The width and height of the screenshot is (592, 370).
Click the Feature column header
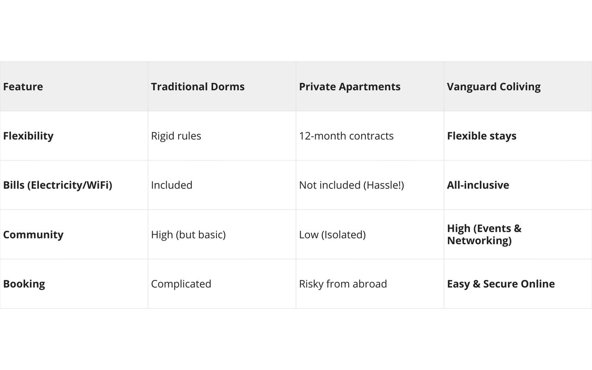click(23, 86)
